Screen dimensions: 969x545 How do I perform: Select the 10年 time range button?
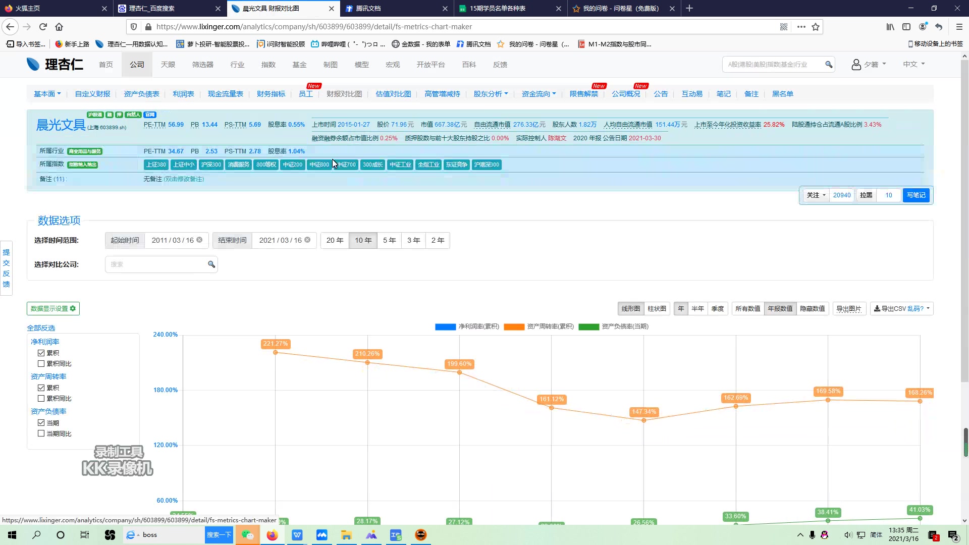[x=363, y=240]
